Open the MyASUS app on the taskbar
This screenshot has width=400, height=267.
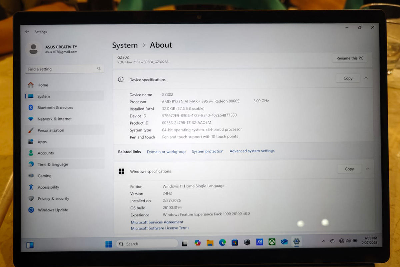[x=259, y=242]
